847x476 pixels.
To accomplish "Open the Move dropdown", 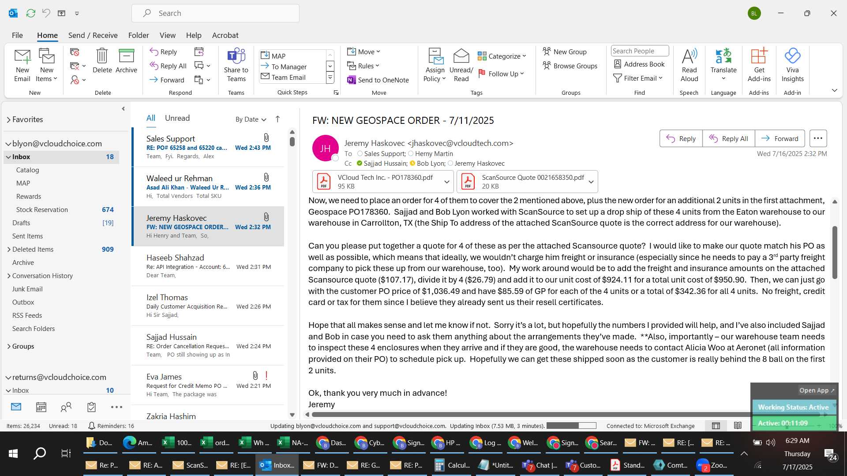I will point(364,52).
